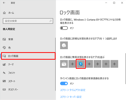The image size is (126, 100).
Task: Minimize the Settings window
Action: point(106,3)
